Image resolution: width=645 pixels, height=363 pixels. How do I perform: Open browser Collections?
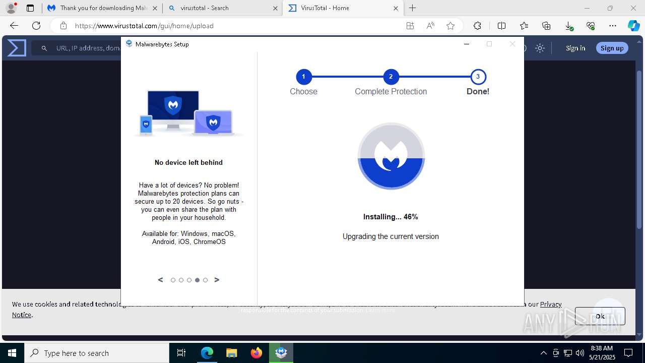click(x=546, y=26)
